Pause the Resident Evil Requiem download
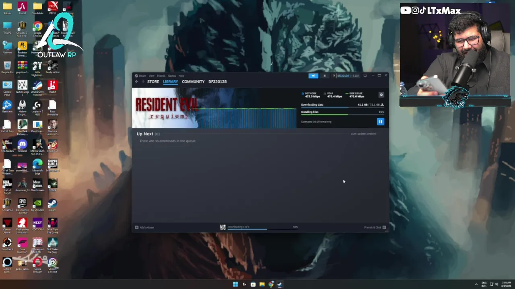 click(380, 121)
